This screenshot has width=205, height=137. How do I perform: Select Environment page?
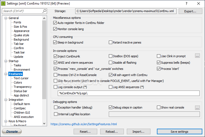(22, 70)
